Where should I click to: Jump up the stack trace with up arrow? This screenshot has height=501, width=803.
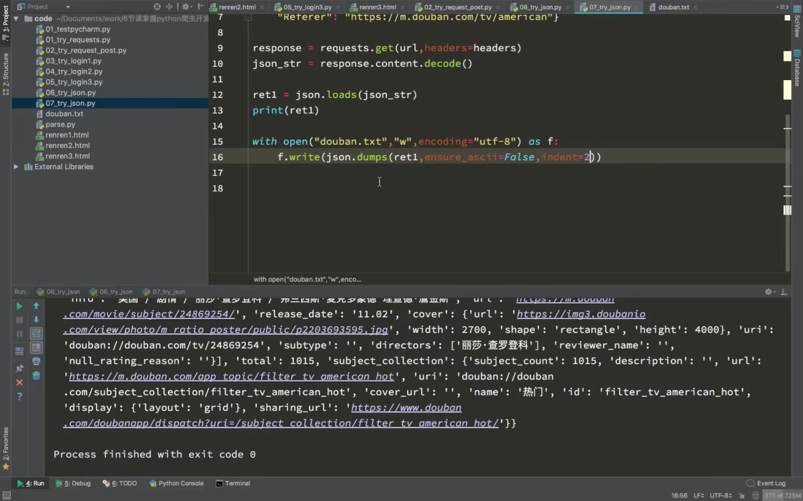pyautogui.click(x=36, y=306)
